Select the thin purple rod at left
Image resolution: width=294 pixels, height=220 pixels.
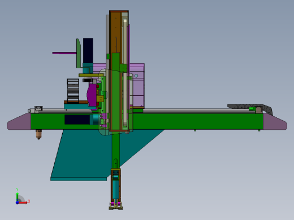point(64,53)
